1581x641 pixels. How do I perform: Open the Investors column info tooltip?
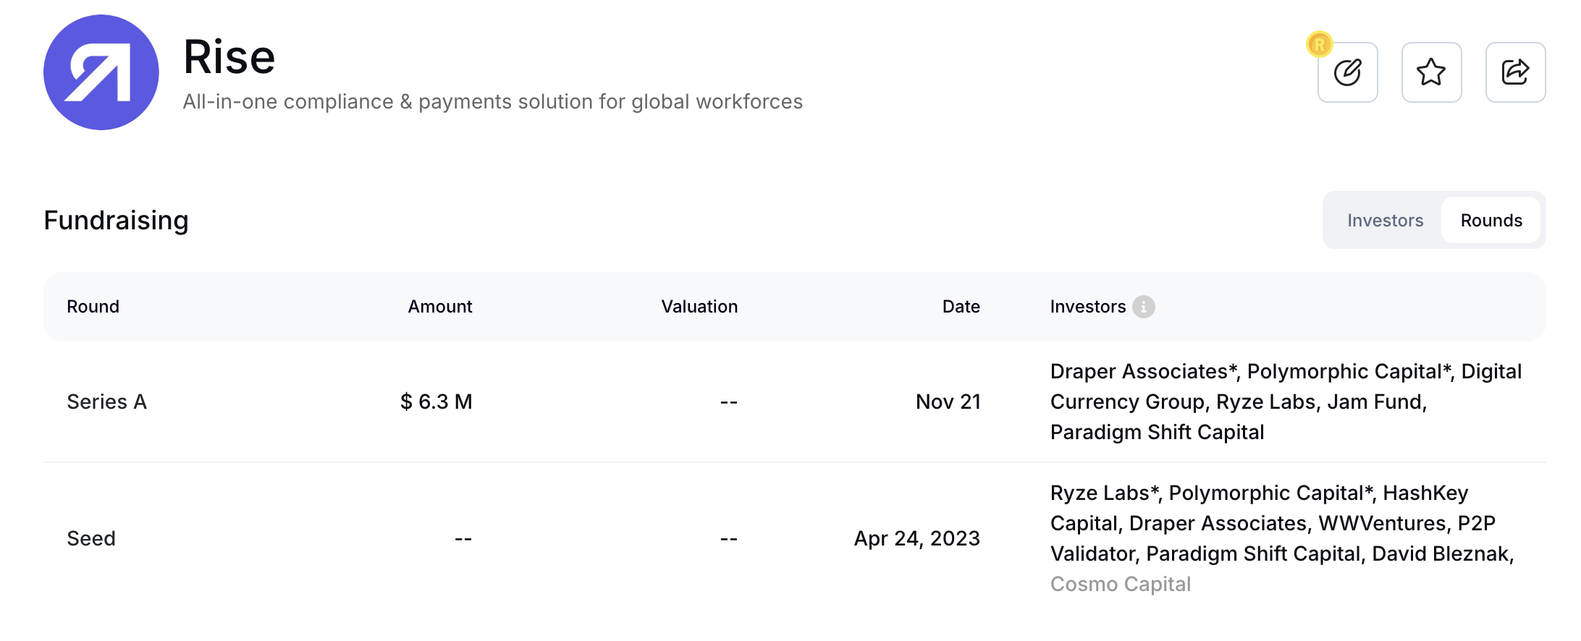coord(1142,306)
